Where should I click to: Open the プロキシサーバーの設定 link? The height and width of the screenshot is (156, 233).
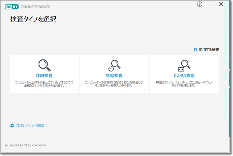click(30, 125)
